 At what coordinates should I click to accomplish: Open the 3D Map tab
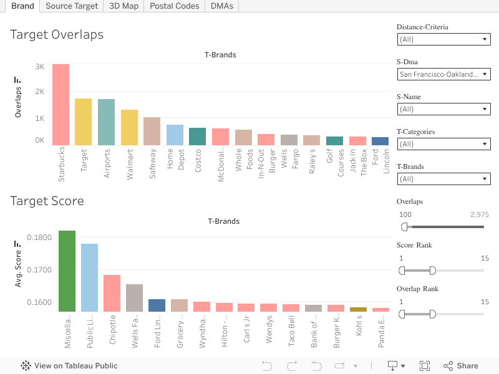pos(123,6)
